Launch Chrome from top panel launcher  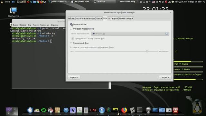[x=38, y=2]
